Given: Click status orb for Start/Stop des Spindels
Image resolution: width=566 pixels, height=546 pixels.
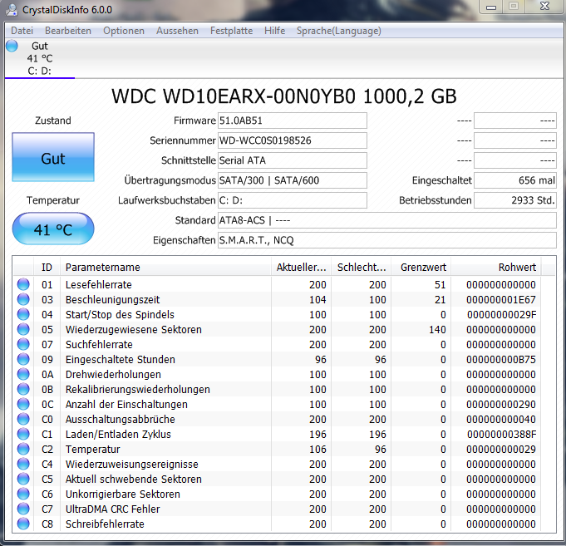Looking at the screenshot, I should [x=23, y=314].
